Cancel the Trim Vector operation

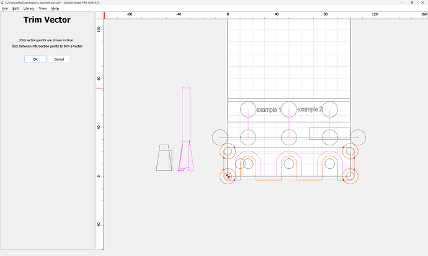point(59,59)
